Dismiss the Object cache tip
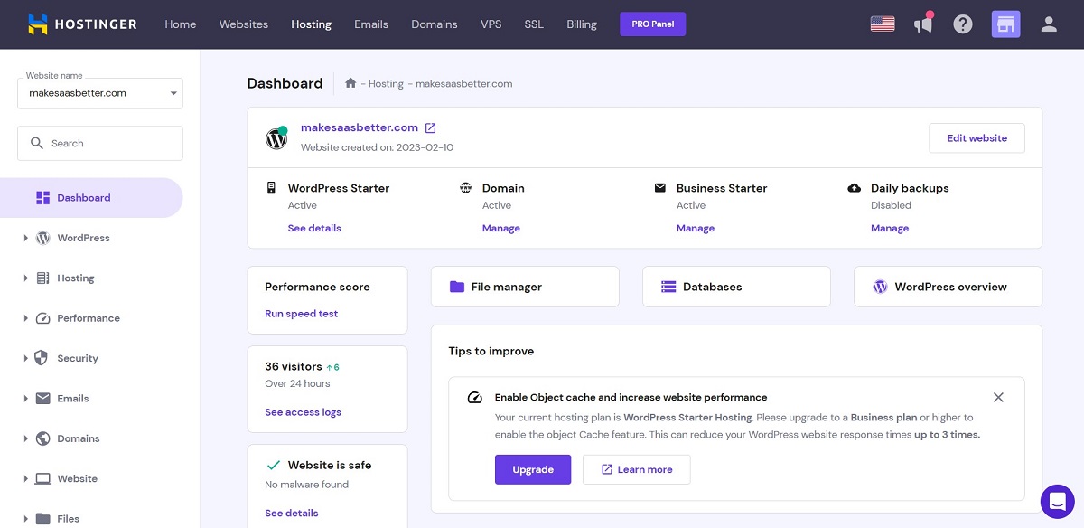 (x=998, y=397)
